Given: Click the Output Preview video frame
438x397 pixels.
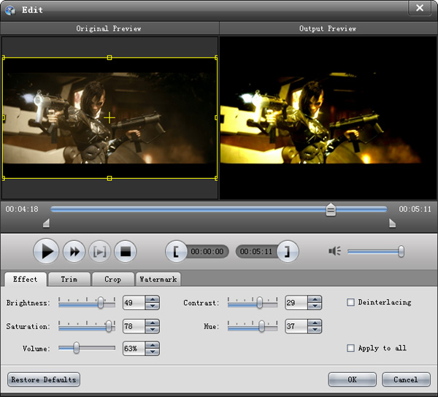Looking at the screenshot, I should click(328, 118).
